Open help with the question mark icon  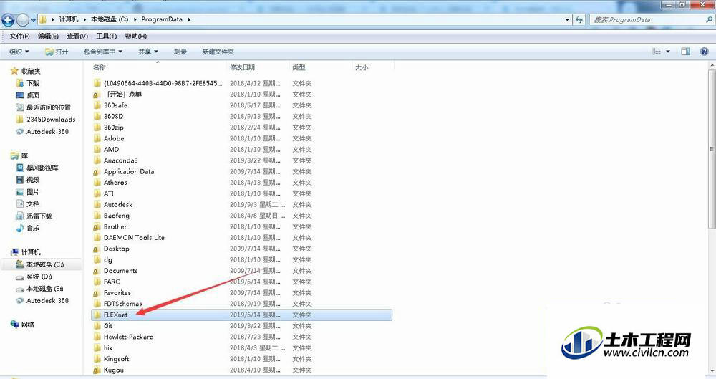[x=704, y=52]
